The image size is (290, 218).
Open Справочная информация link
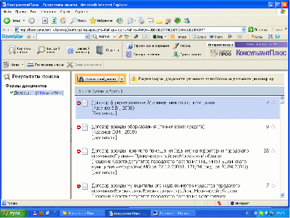148,46
